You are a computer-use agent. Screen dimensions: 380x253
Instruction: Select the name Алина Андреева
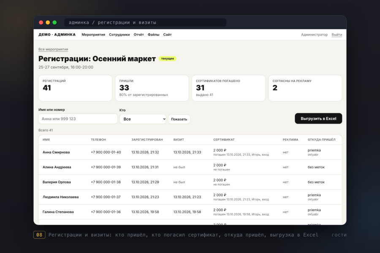tap(57, 167)
